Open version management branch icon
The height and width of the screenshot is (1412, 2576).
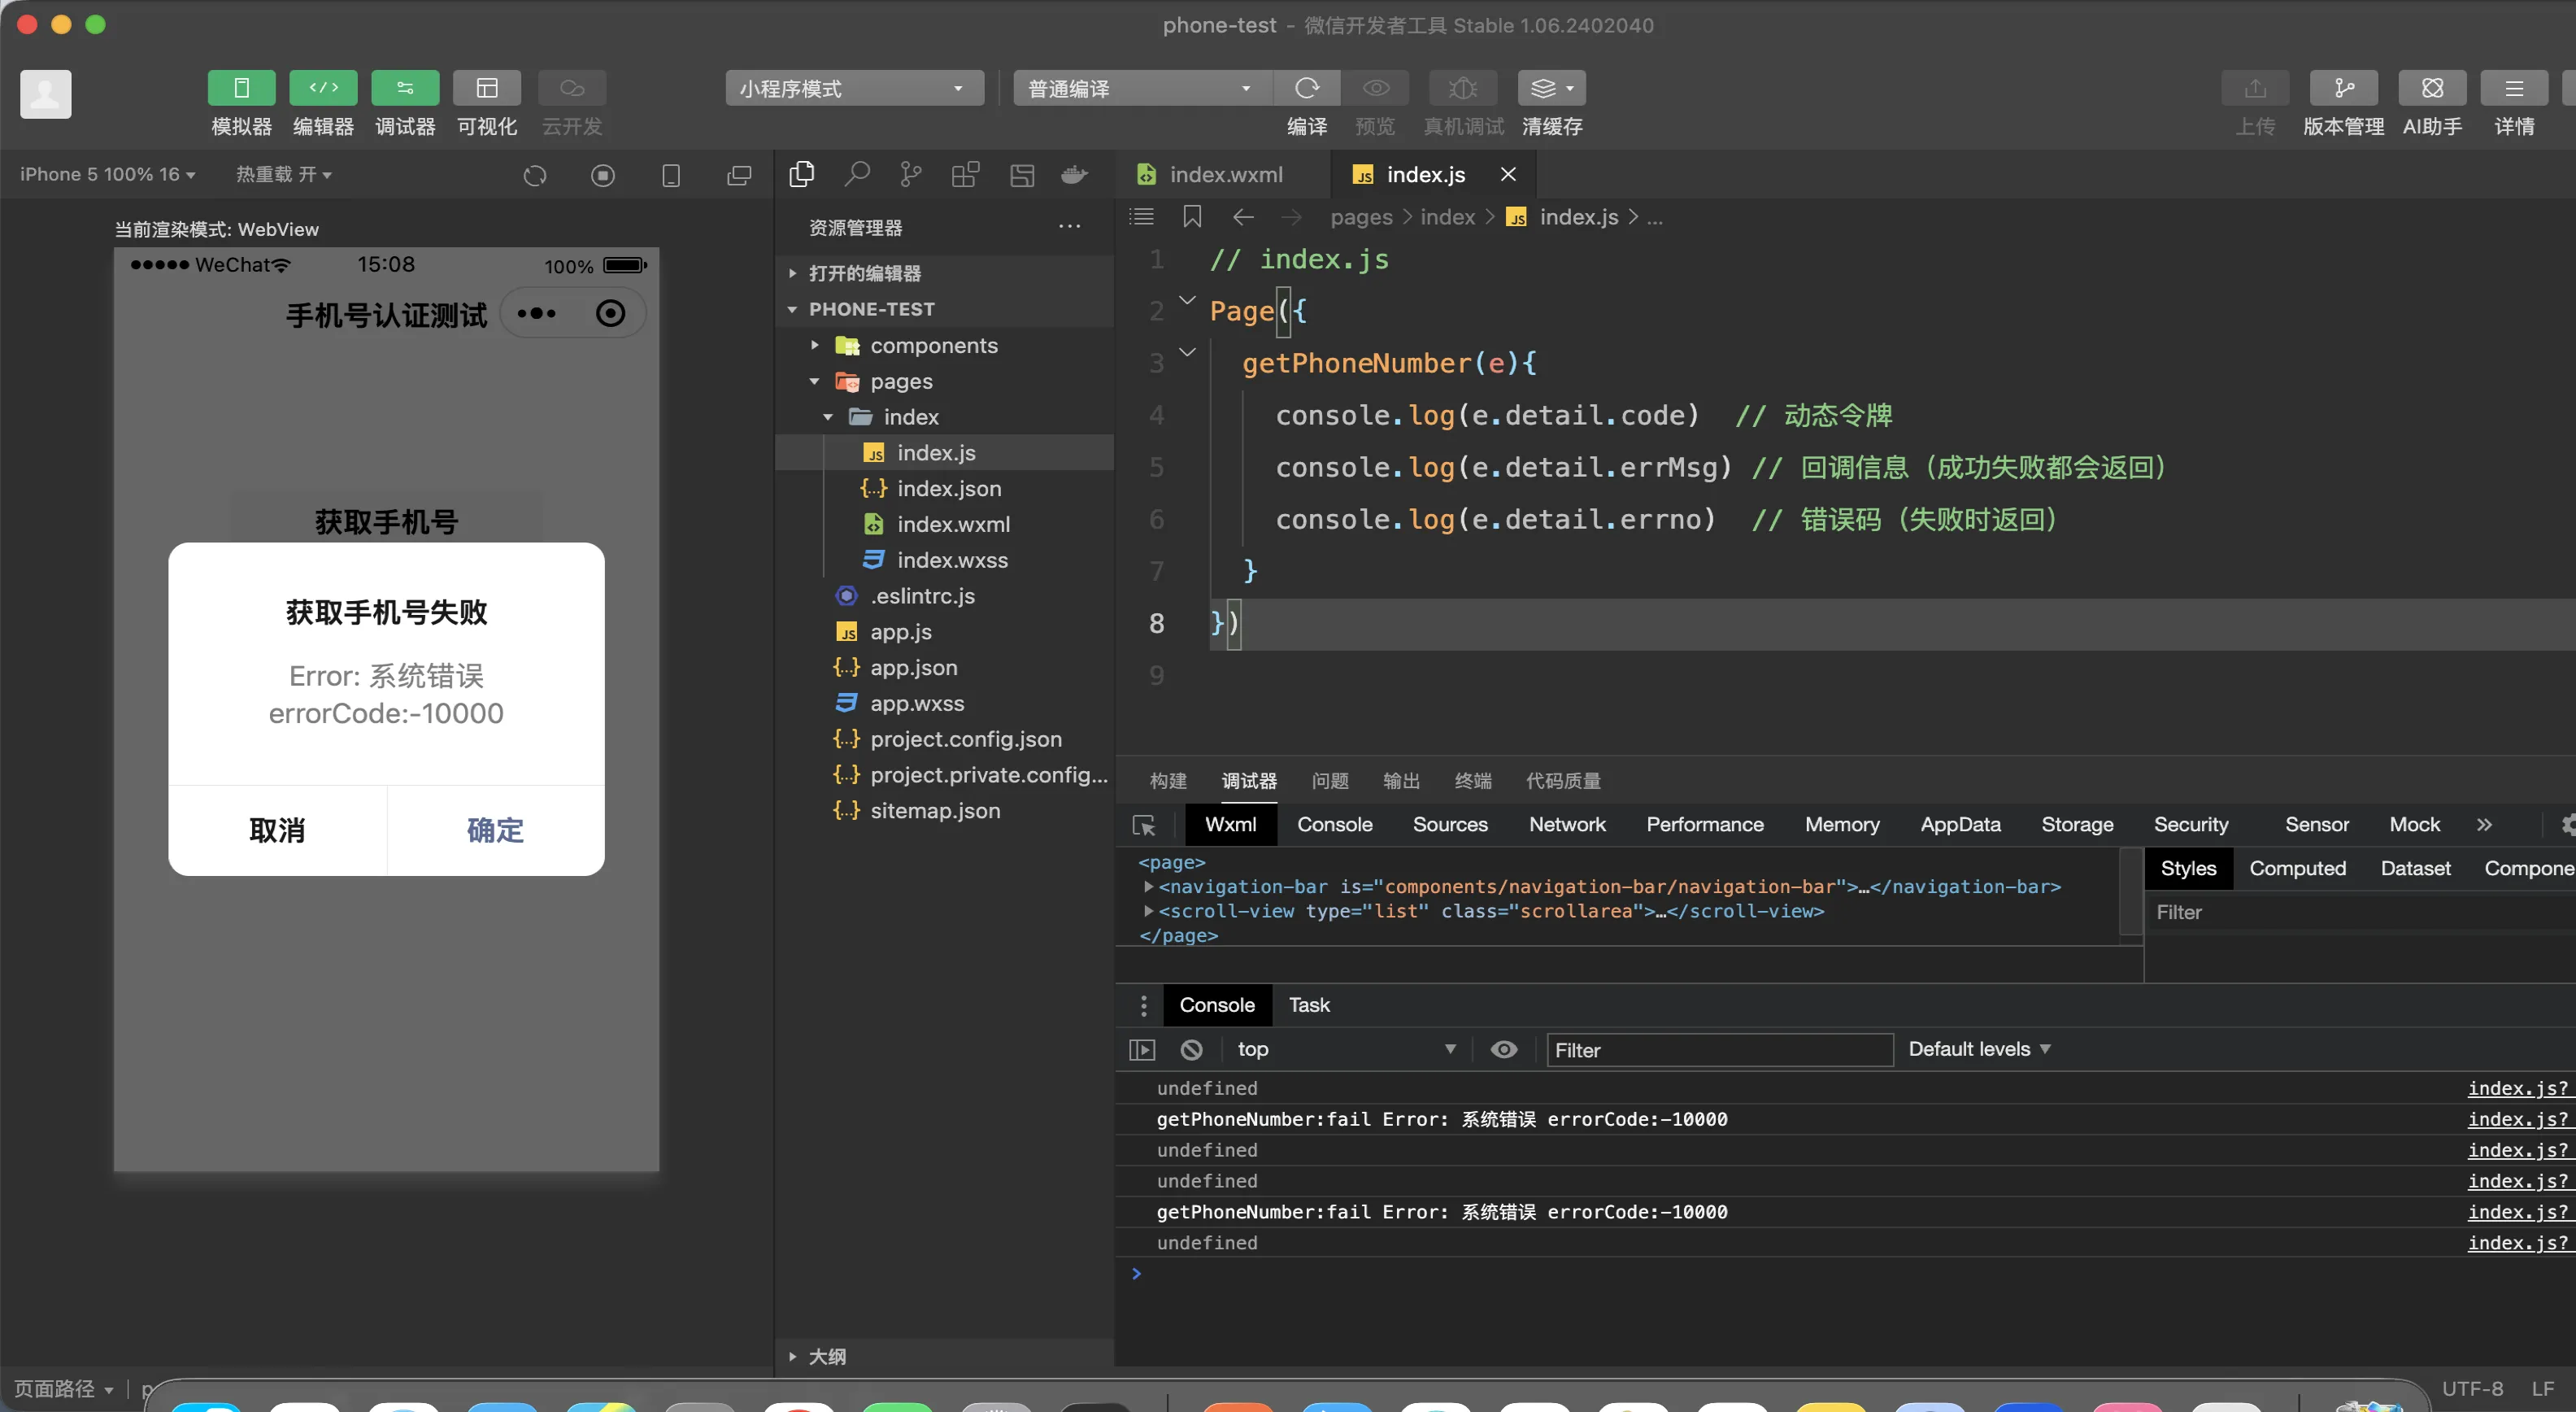point(2343,88)
